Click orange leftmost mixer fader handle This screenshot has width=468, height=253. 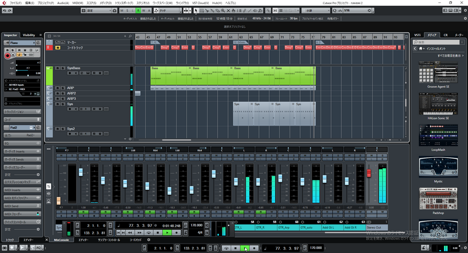(x=58, y=200)
